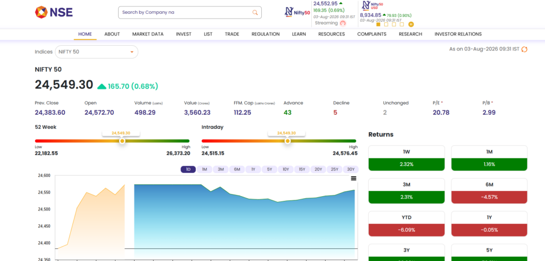This screenshot has width=545, height=261.
Task: Click the search magnifier icon
Action: coord(255,13)
